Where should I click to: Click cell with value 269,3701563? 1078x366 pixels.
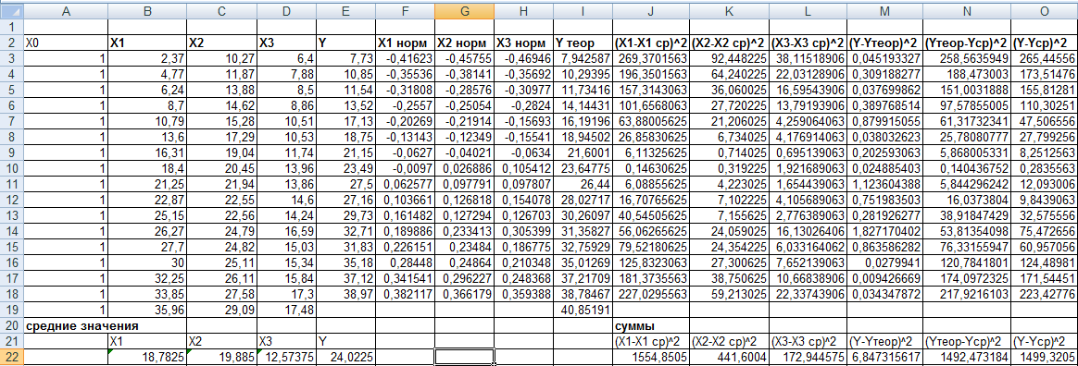[x=650, y=57]
